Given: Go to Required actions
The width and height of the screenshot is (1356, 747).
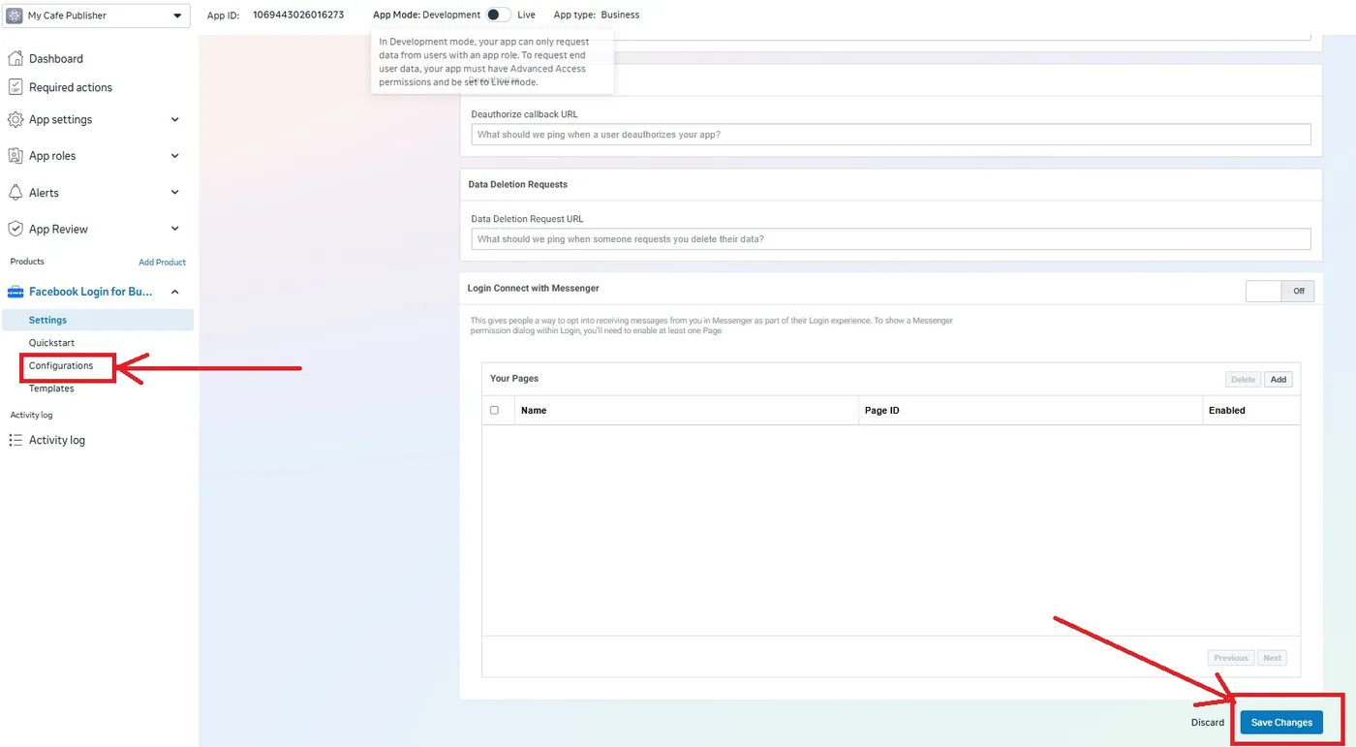Looking at the screenshot, I should (71, 87).
